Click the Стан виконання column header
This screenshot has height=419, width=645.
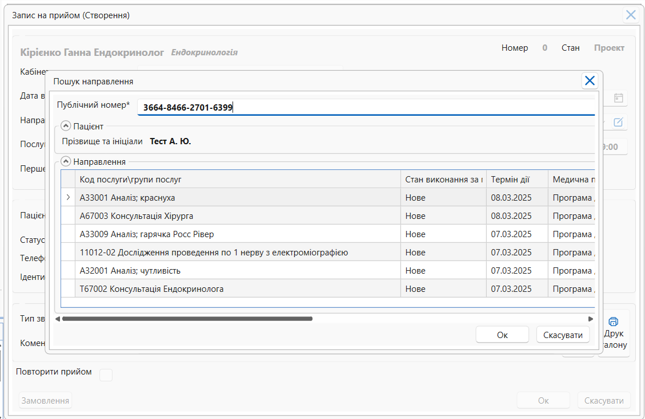click(443, 180)
